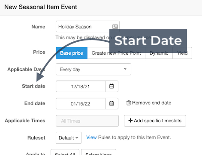
Task: Choose Create new Price Point option
Action: click(116, 53)
